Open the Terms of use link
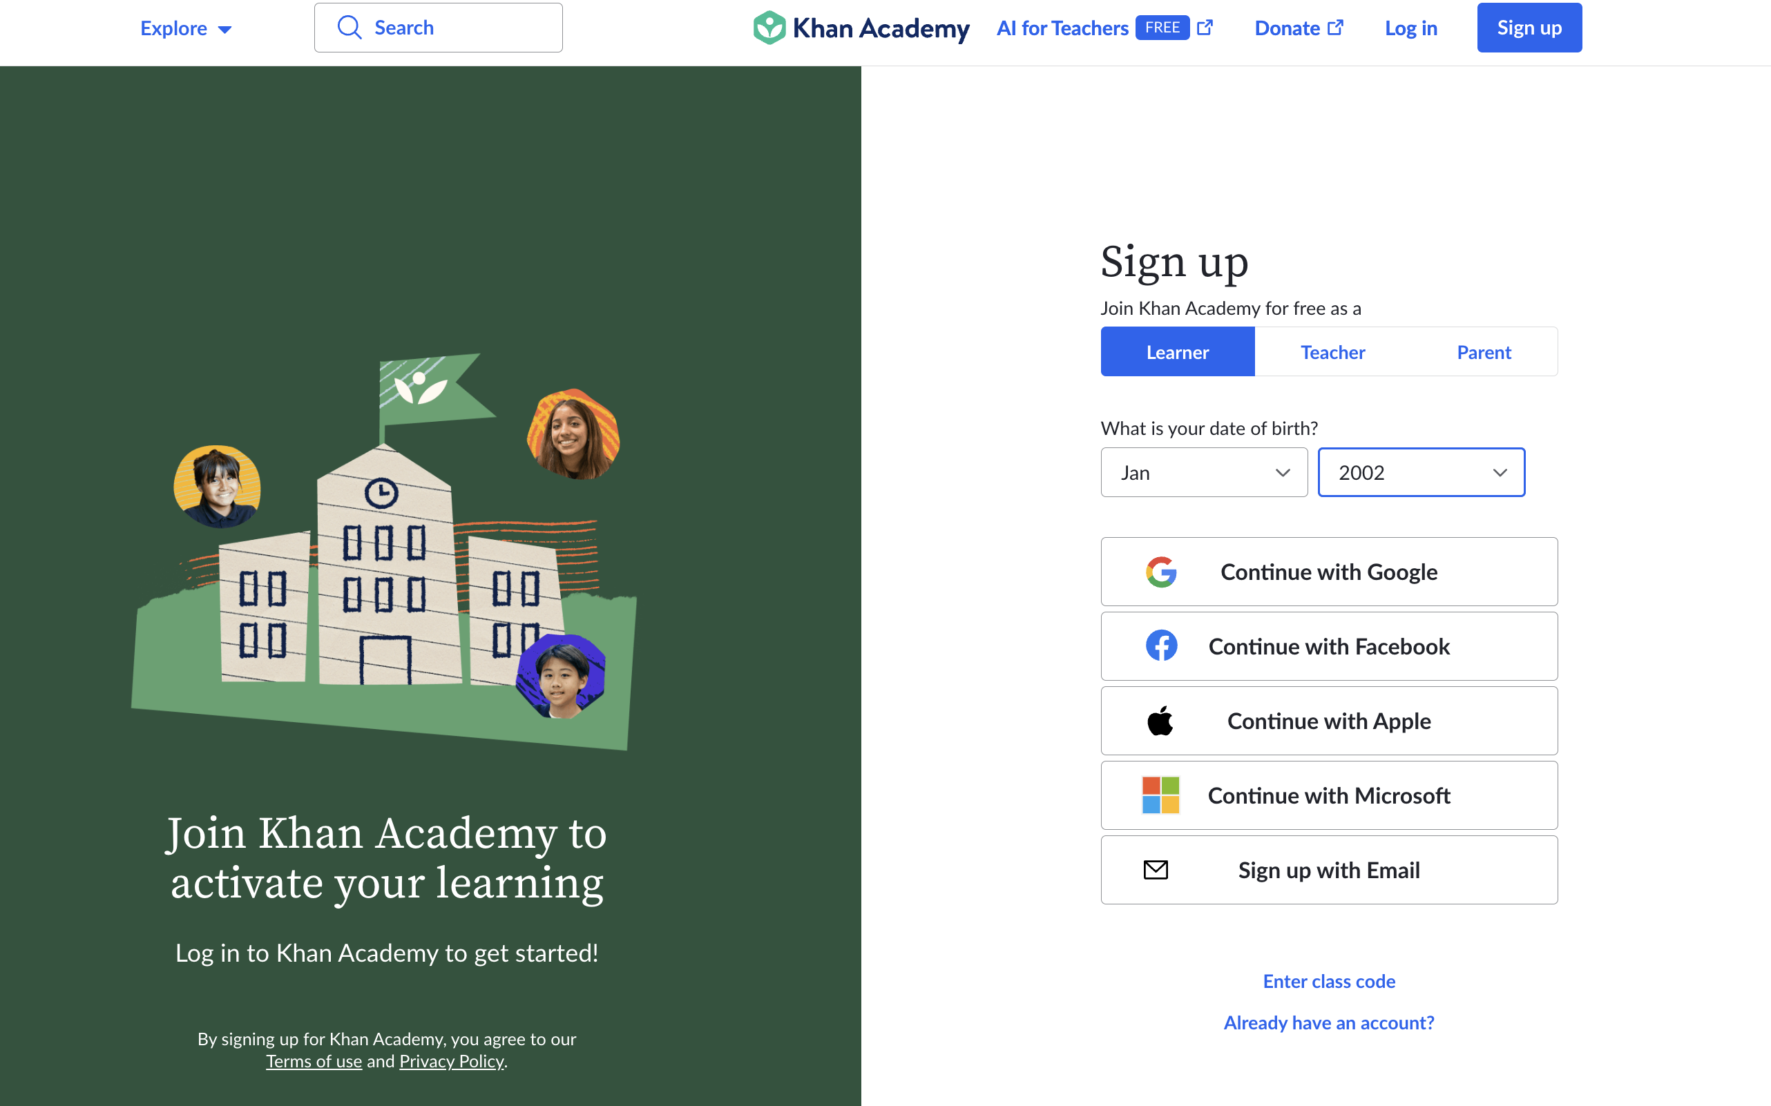This screenshot has width=1771, height=1106. 313,1060
